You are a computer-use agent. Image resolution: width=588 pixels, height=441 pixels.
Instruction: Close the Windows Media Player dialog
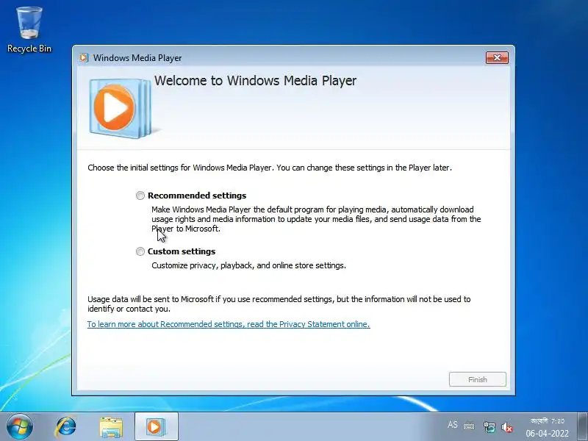point(497,58)
